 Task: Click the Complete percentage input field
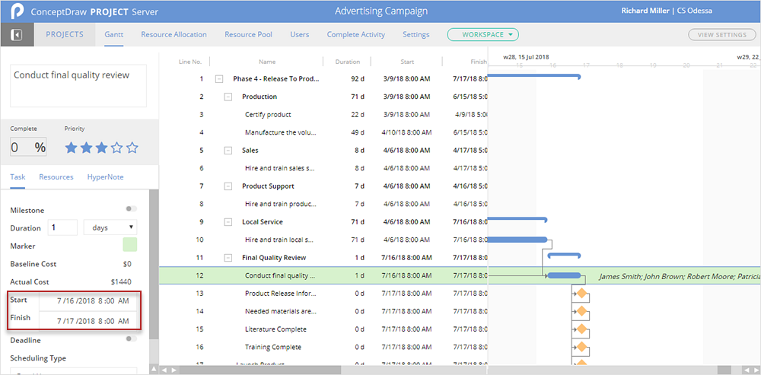point(21,148)
